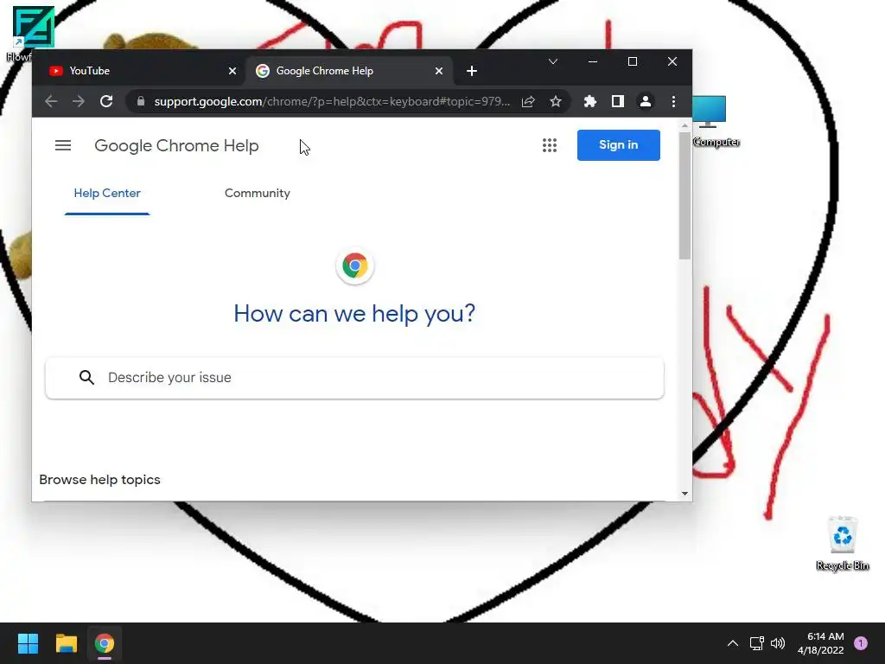Close the Google Chrome Help tab

[438, 71]
